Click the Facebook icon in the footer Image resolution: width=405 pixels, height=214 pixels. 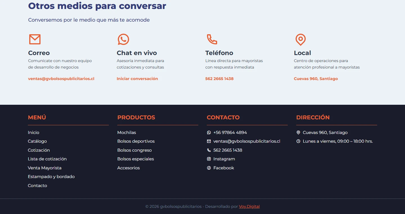pos(209,168)
